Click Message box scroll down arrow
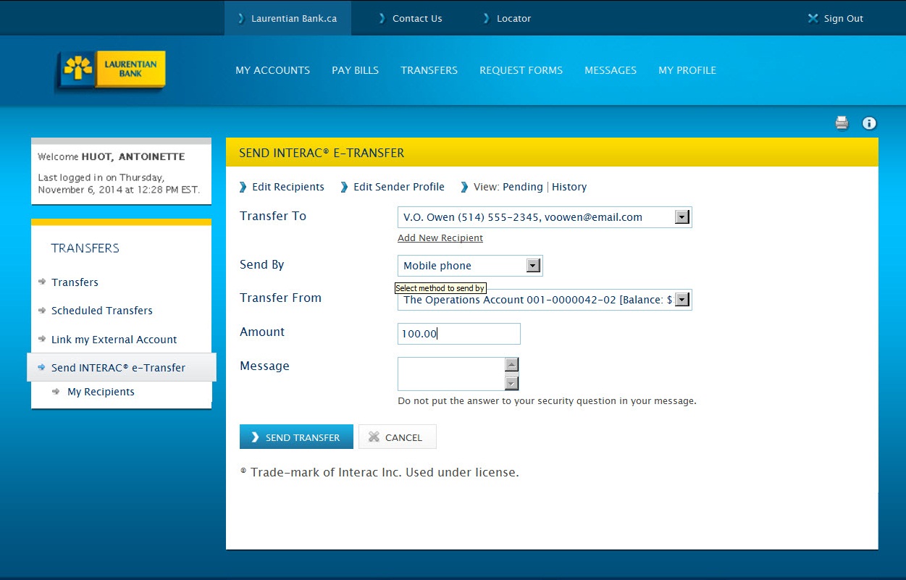 pos(512,384)
